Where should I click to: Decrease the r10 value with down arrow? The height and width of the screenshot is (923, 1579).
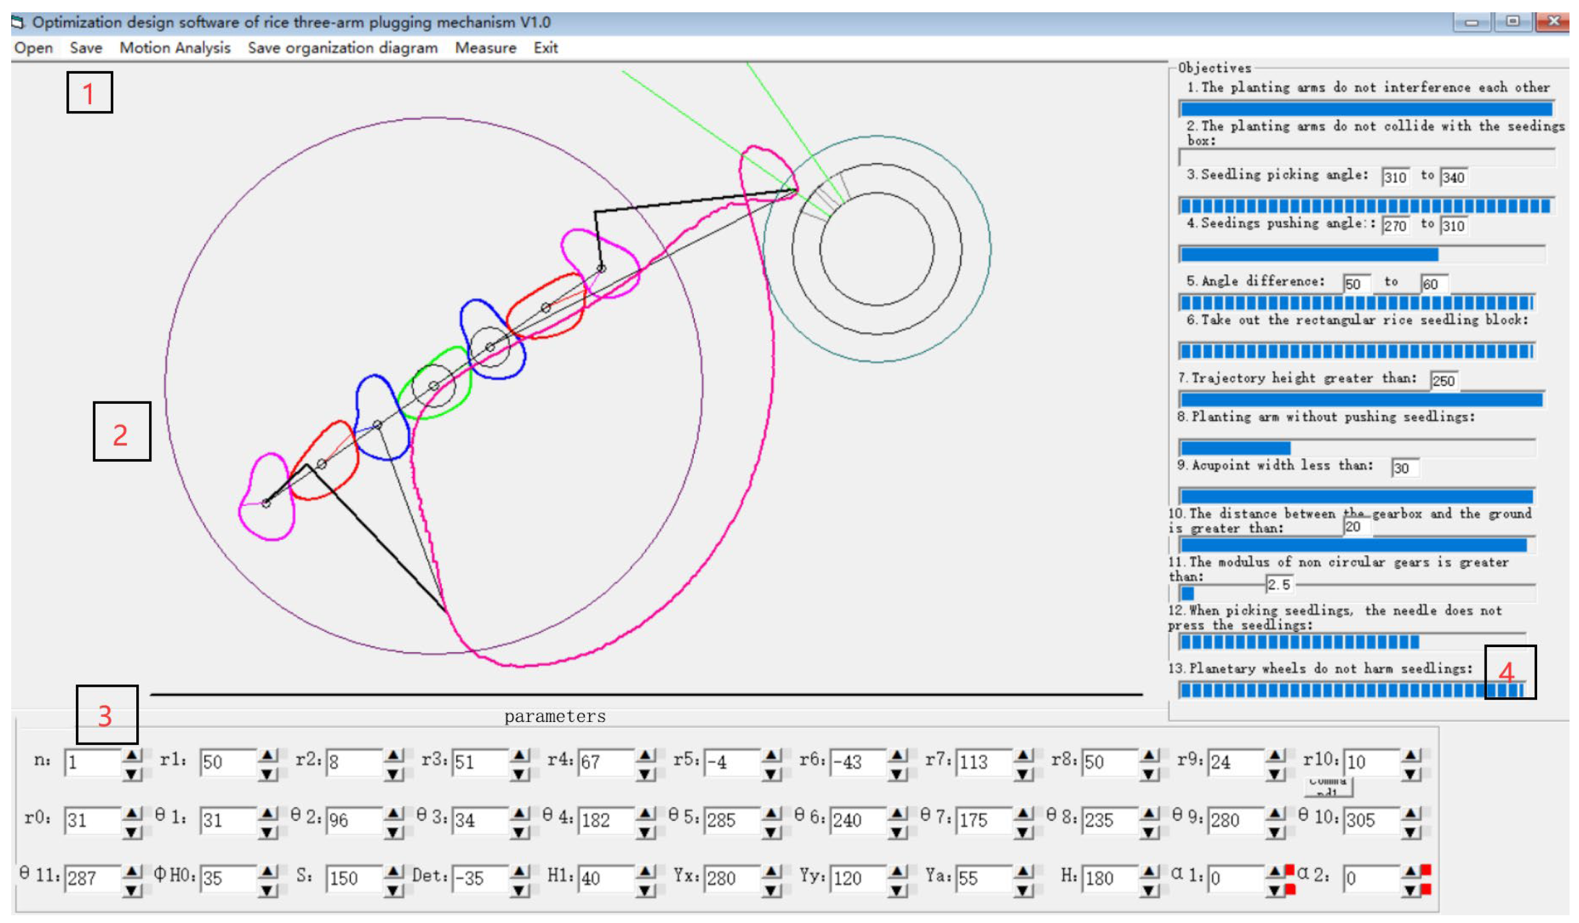tap(1410, 774)
